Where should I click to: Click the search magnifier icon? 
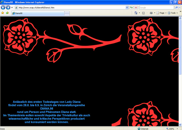point(176,7)
